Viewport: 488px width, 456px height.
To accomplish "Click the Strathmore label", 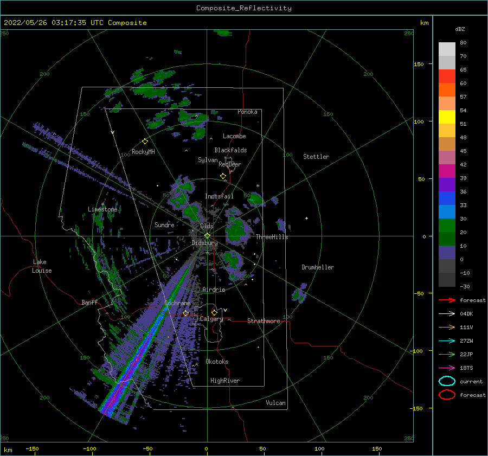I will pyautogui.click(x=264, y=321).
